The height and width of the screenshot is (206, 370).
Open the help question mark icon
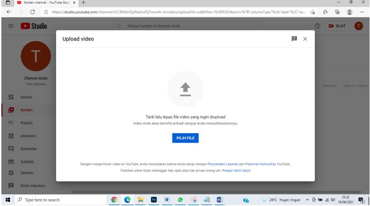(317, 26)
